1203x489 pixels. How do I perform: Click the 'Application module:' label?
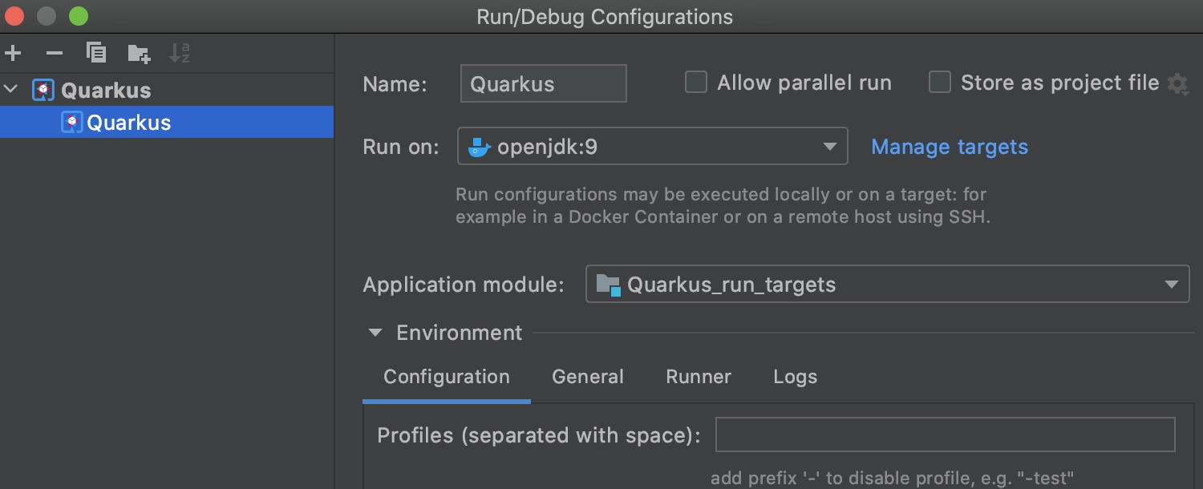(x=464, y=285)
